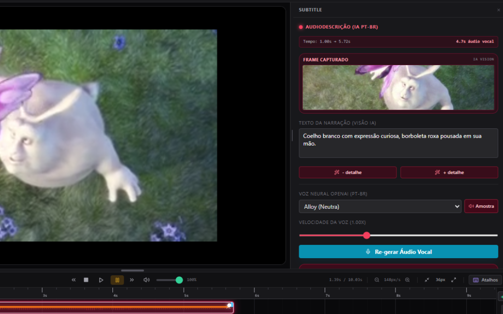Screen dimensions: 503x314
Task: Zoom in the timeline with plus magnifier
Action: click(x=407, y=280)
